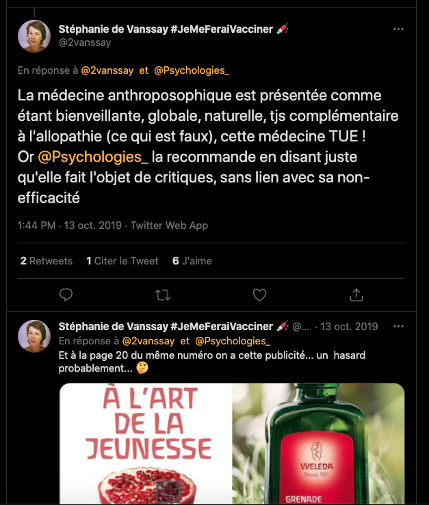Click @2vanssay handle under the author name

(x=85, y=42)
